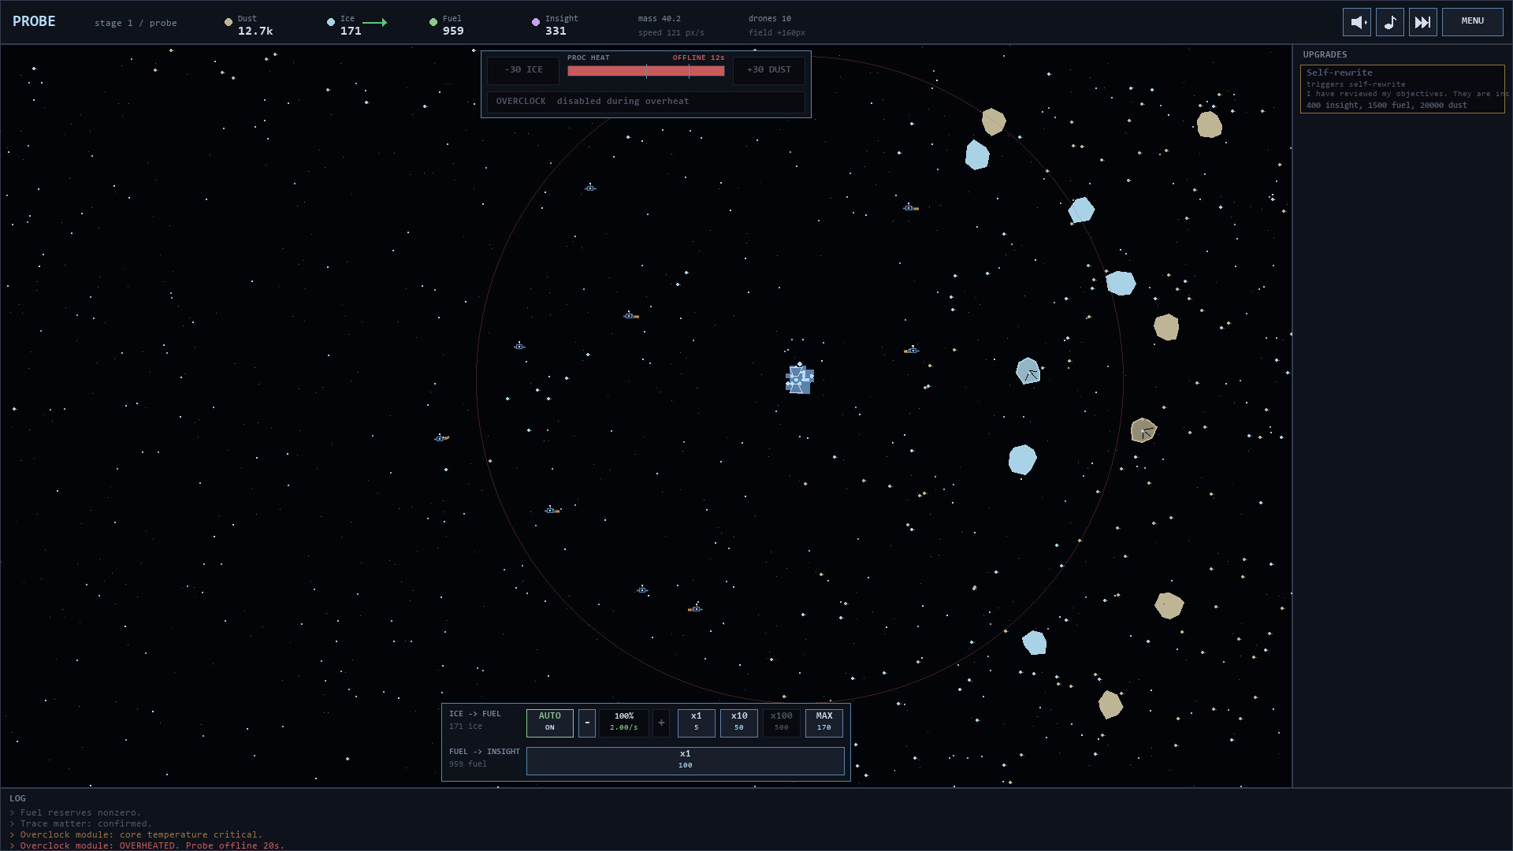This screenshot has width=1513, height=851.
Task: Toggle music using the note icon
Action: [x=1389, y=22]
